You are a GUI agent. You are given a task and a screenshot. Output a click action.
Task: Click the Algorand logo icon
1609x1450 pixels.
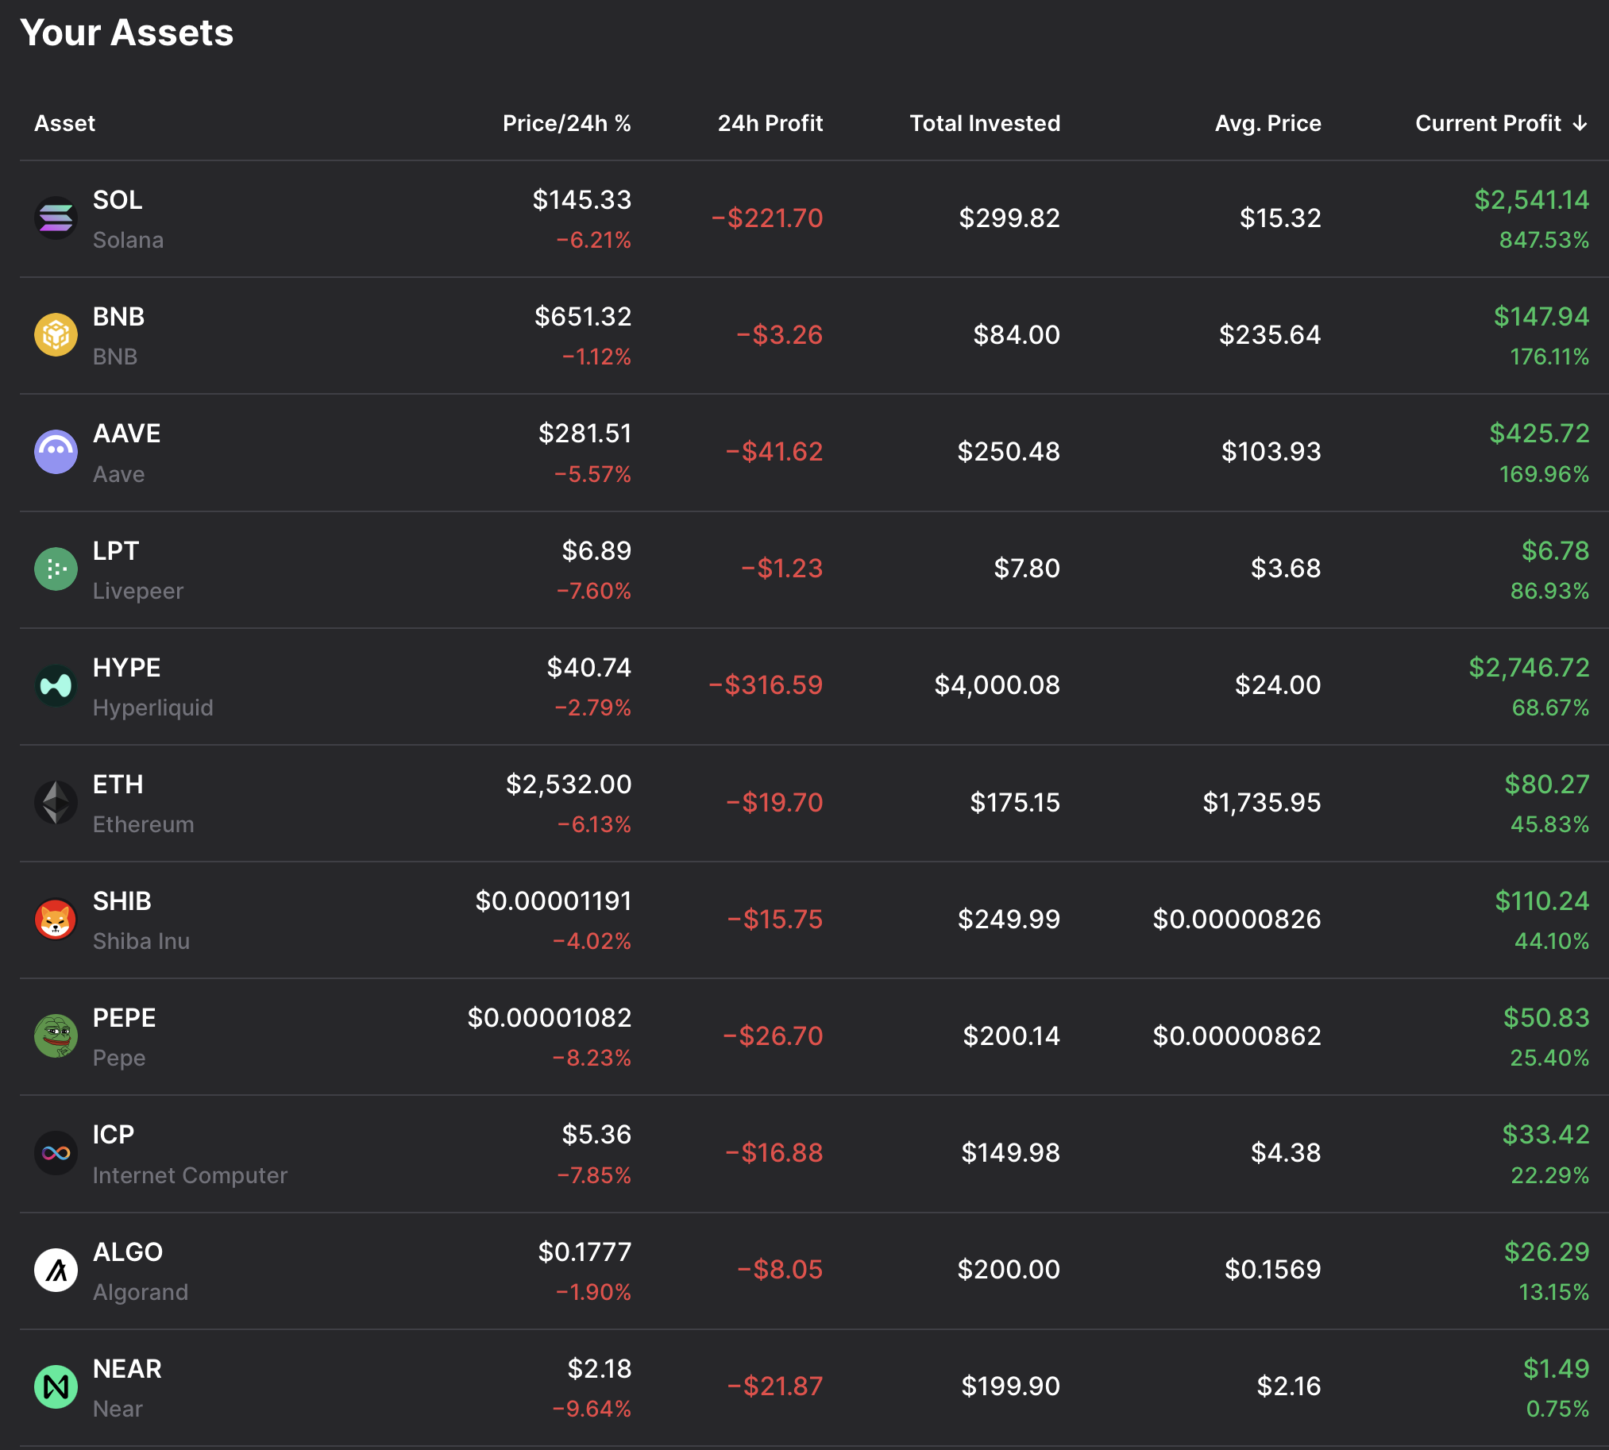click(x=56, y=1270)
